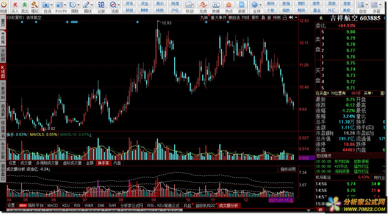Open the 新股 IPO icon
Screen dimensions: 388x214
[242, 5]
